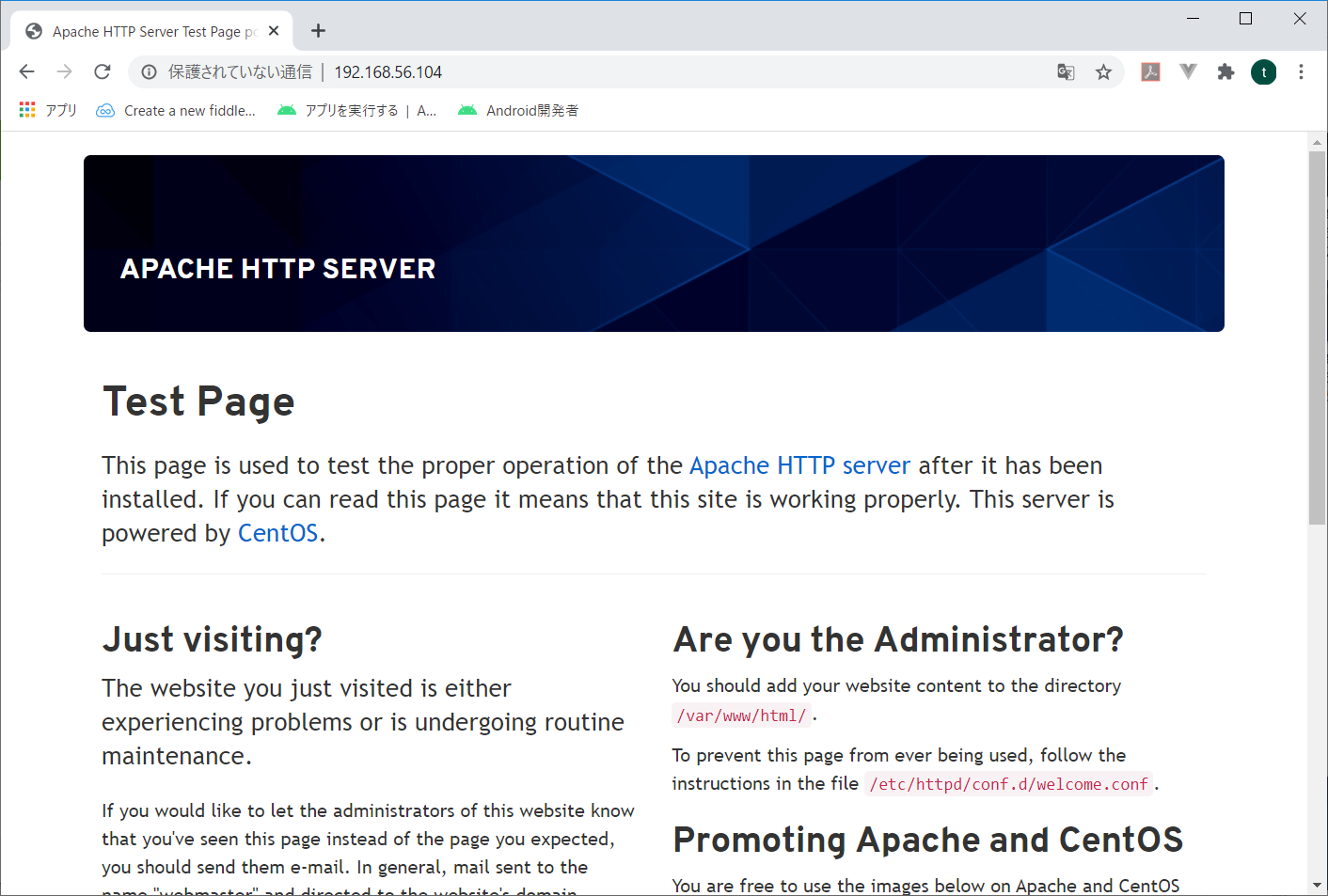Click 'Are you the Administrator?' heading
The image size is (1328, 896).
click(x=898, y=639)
